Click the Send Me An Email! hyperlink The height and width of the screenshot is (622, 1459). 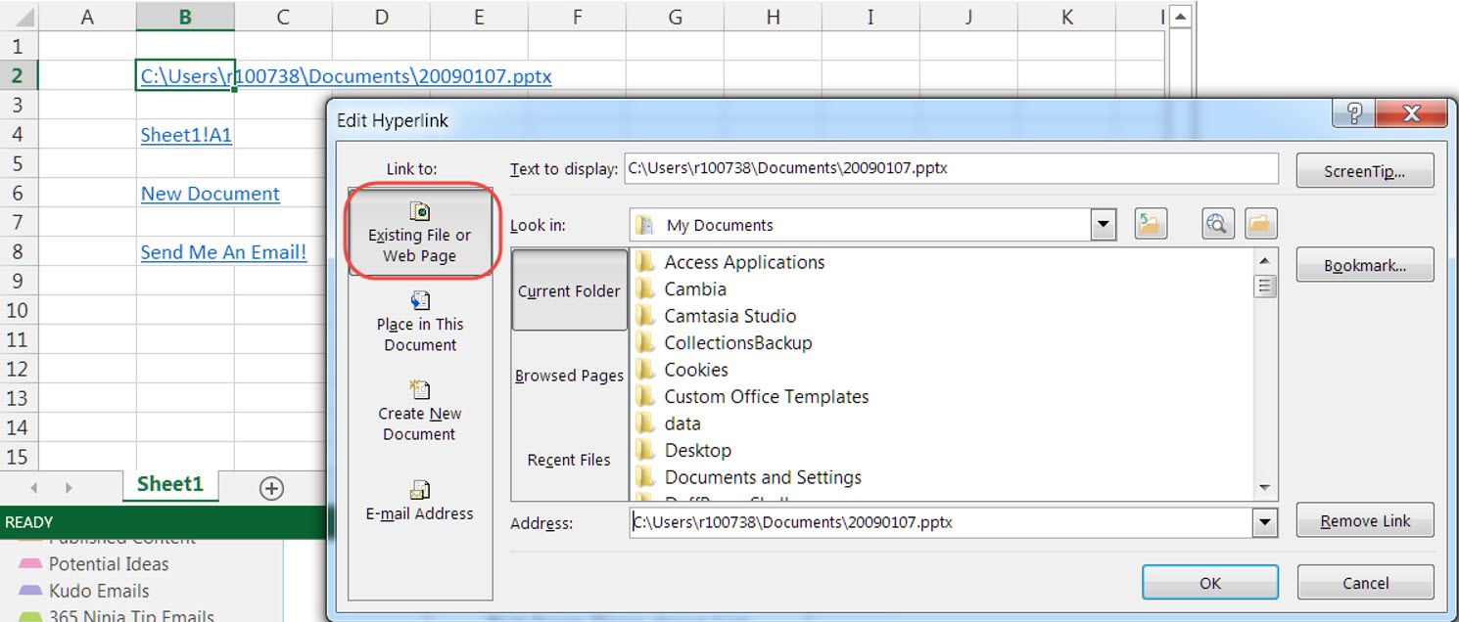(223, 252)
